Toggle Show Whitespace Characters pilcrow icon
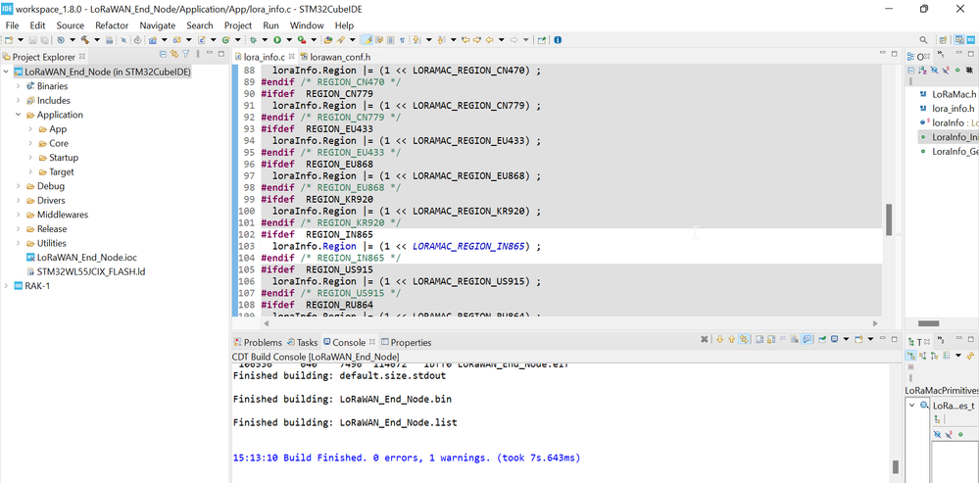 [402, 39]
